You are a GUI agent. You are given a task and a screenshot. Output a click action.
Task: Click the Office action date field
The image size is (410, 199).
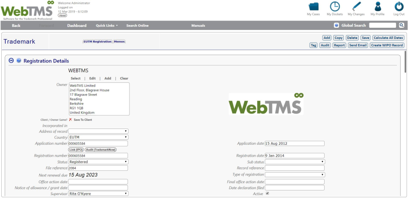click(x=98, y=182)
